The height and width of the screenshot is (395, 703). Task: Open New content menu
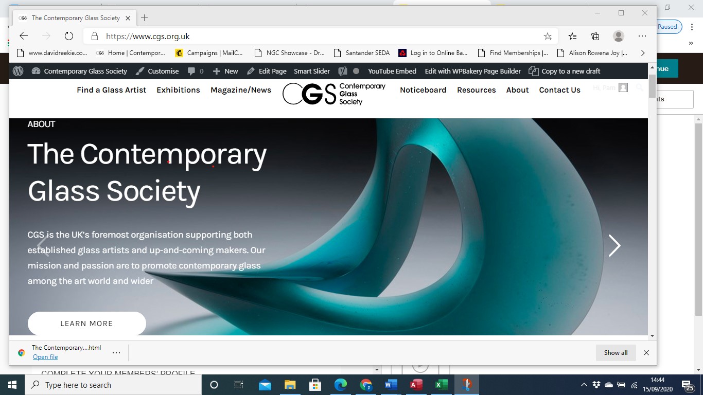[x=225, y=71]
